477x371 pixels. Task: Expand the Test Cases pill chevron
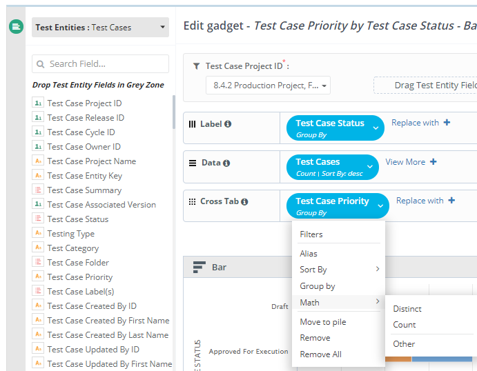point(371,167)
